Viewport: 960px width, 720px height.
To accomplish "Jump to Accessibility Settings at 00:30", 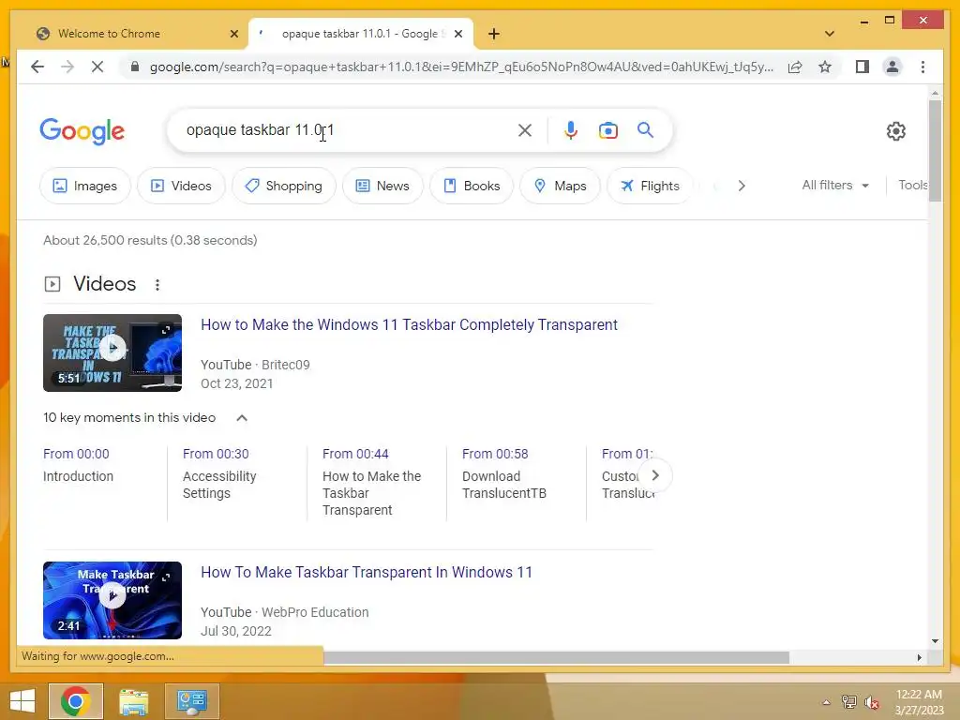I will [219, 473].
